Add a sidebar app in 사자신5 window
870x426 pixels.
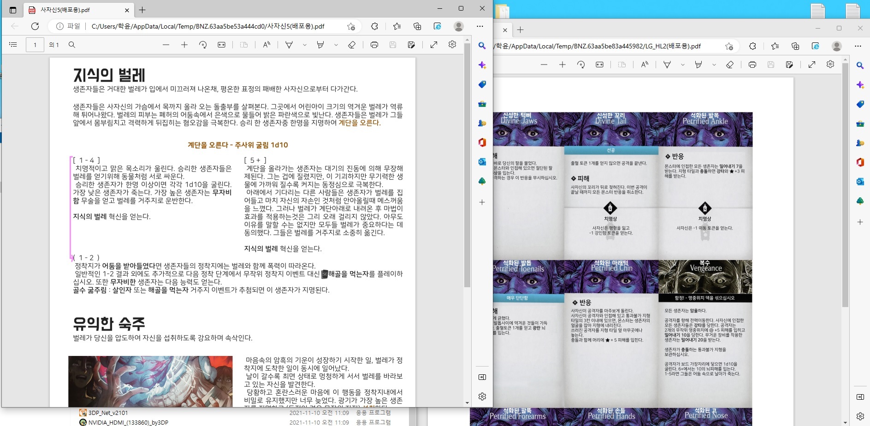[x=482, y=202]
